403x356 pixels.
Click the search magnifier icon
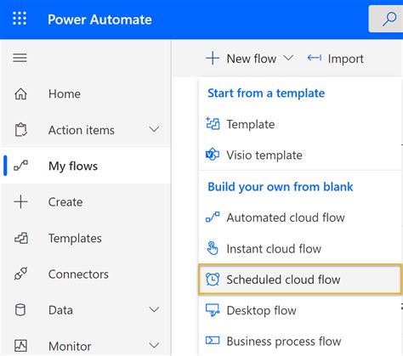point(389,19)
